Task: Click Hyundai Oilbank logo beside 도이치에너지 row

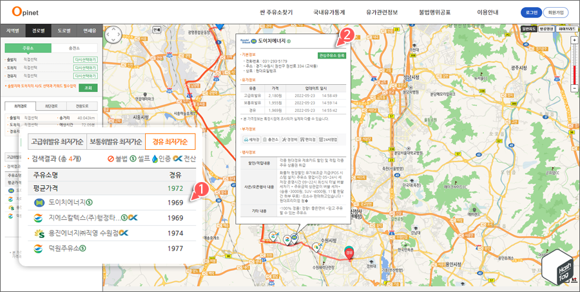Action: click(39, 203)
